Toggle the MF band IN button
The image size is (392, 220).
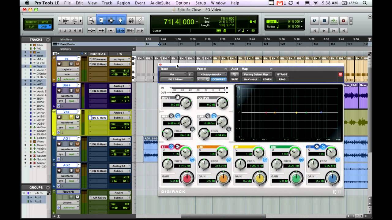coord(265,160)
